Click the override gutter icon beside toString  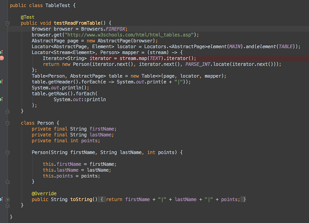click(x=1, y=199)
